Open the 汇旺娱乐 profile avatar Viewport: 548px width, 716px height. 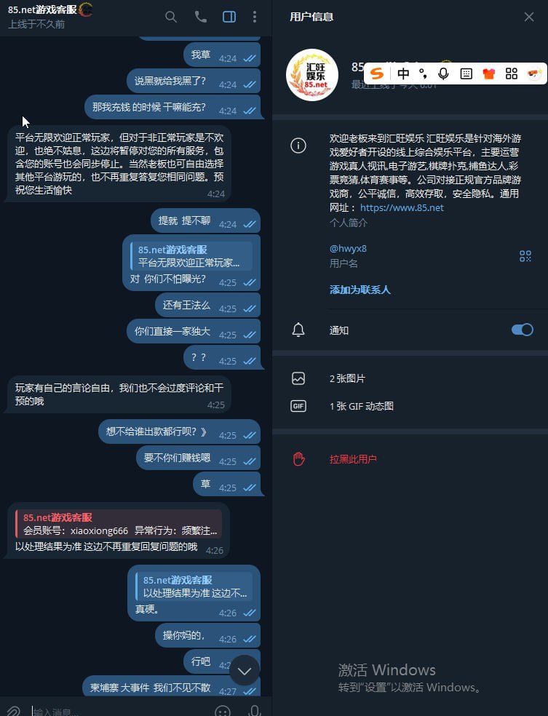point(312,75)
